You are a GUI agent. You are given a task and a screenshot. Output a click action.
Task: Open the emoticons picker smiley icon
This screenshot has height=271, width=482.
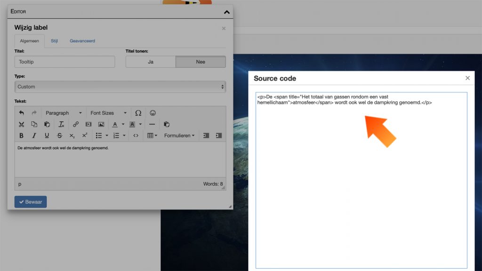[153, 113]
